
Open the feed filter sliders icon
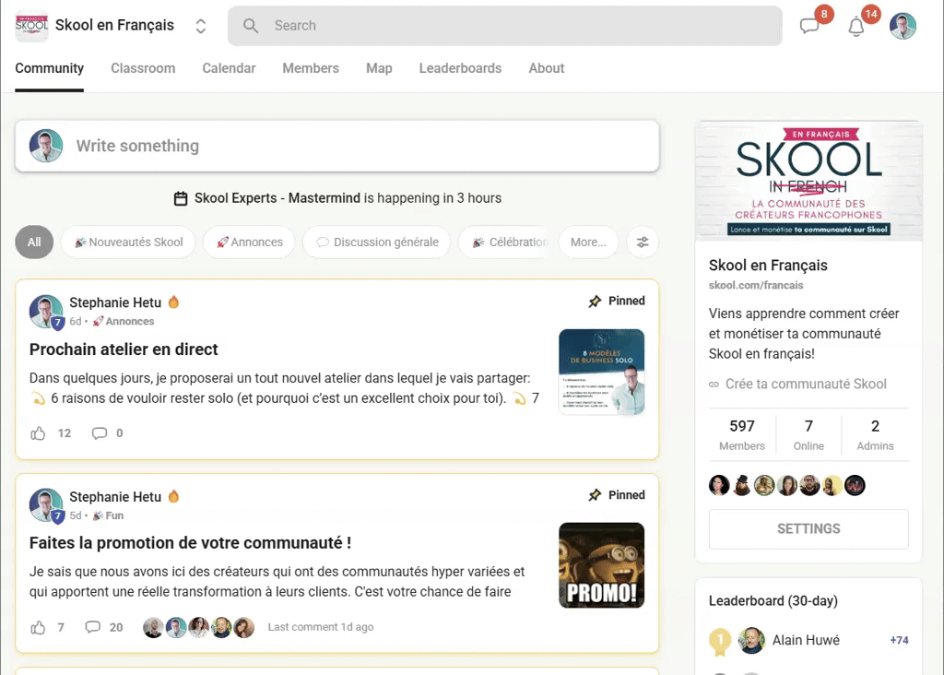[x=643, y=243]
